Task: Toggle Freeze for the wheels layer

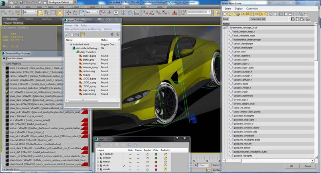Action: 138,169
